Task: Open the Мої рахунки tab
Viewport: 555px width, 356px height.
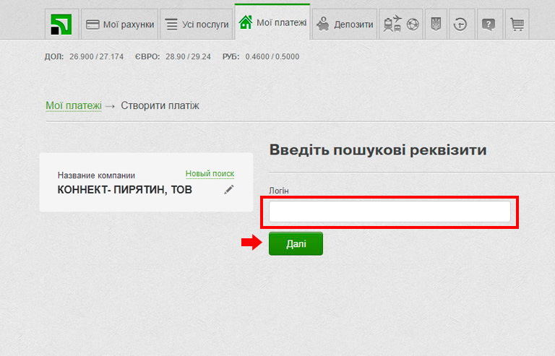Action: 120,25
